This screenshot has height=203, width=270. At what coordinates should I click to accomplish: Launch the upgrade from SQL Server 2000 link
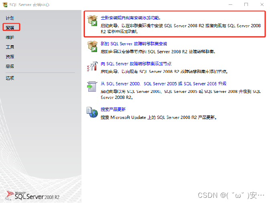[x=163, y=84]
